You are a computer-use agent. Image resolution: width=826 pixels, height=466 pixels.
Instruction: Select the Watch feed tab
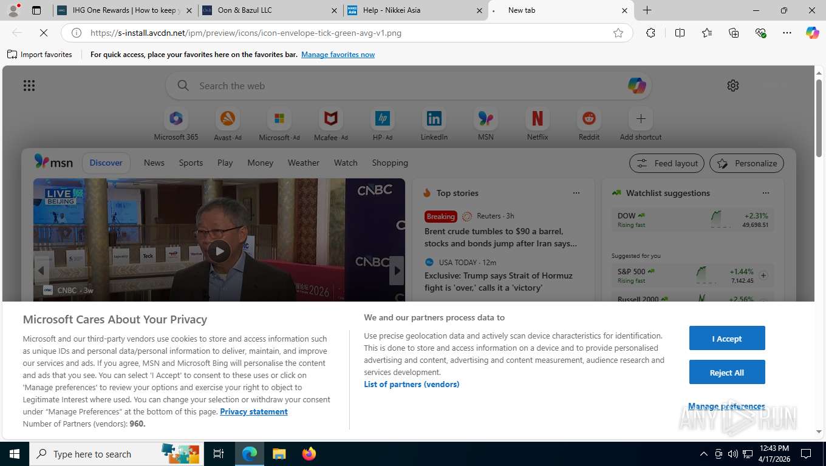[346, 163]
